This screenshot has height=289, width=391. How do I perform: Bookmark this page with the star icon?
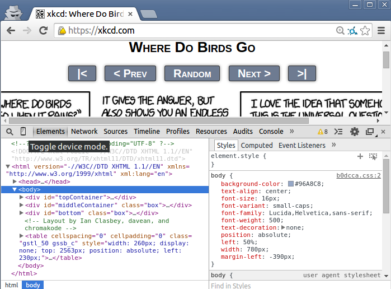365,31
